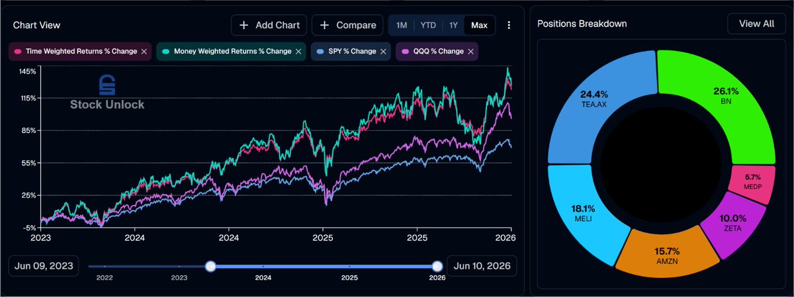The width and height of the screenshot is (794, 297).
Task: Click the Positions Breakdown heading
Action: [582, 24]
